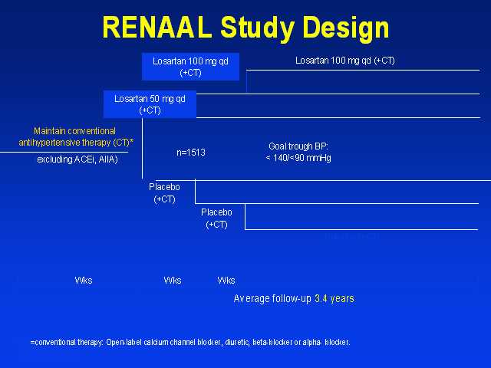Select the conventional therapy footnote text
This screenshot has height=368, width=491.
click(190, 342)
